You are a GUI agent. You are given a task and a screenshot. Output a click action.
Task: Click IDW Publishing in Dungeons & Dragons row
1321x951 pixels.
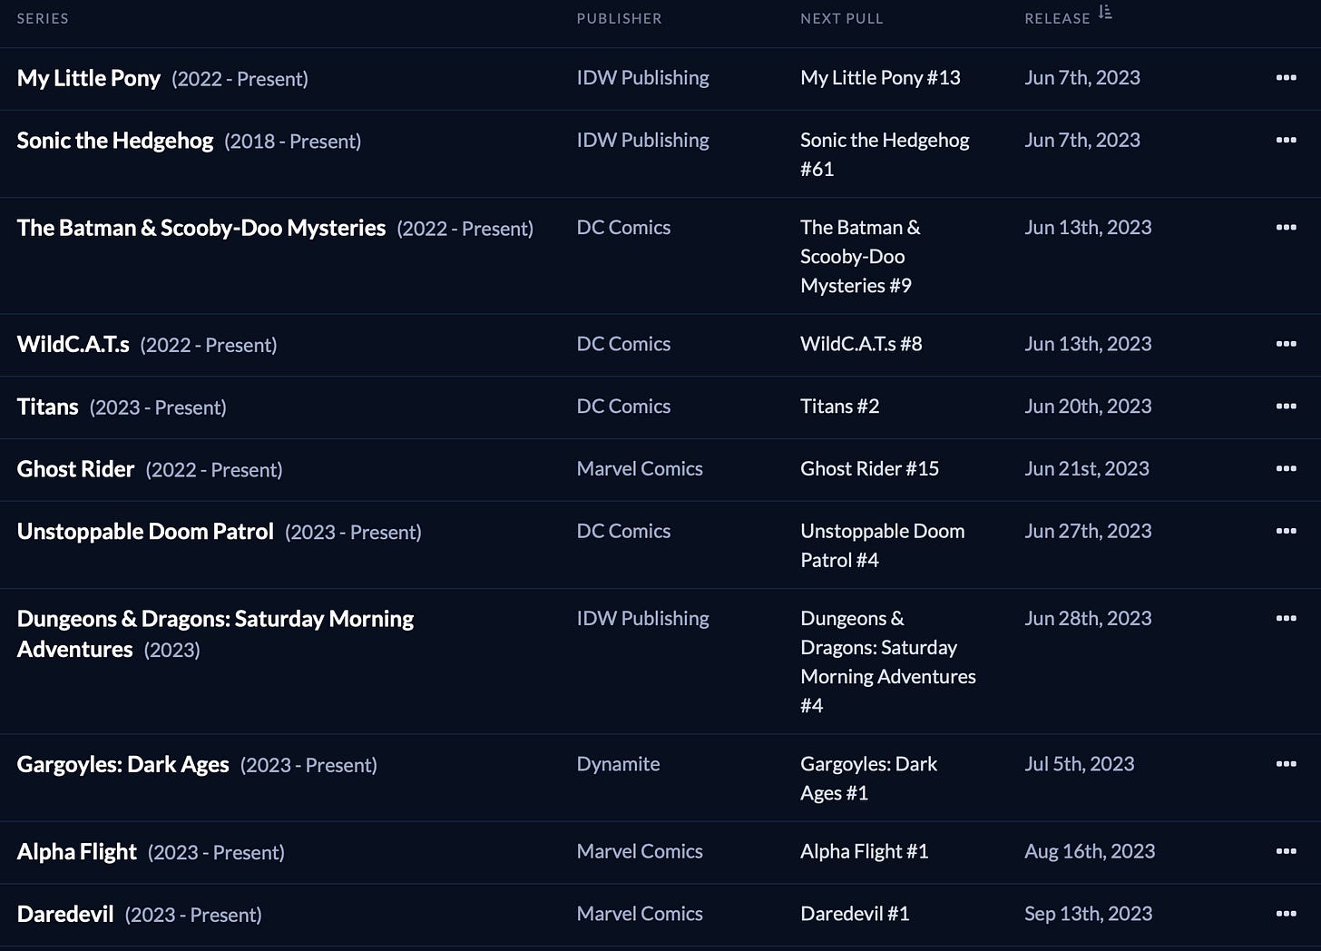(x=642, y=618)
